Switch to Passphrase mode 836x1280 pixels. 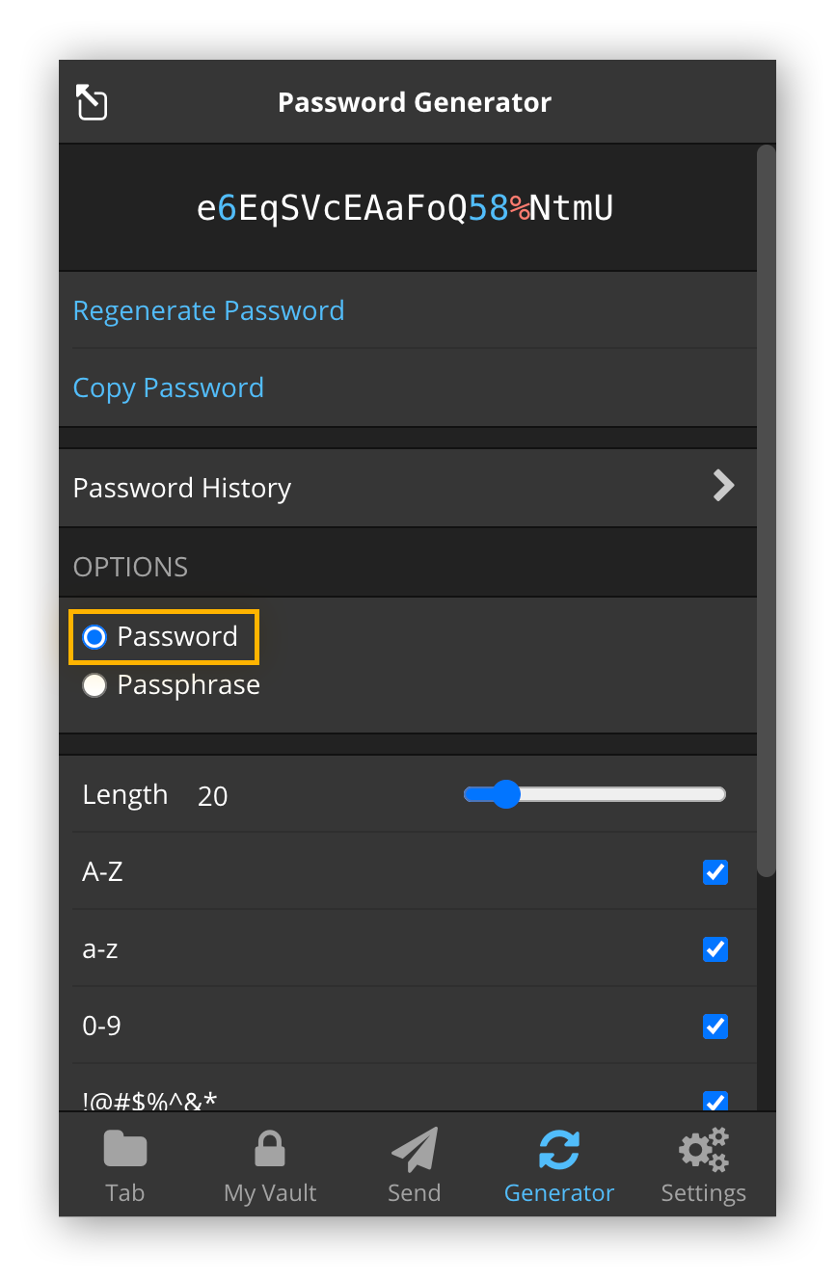tap(94, 684)
